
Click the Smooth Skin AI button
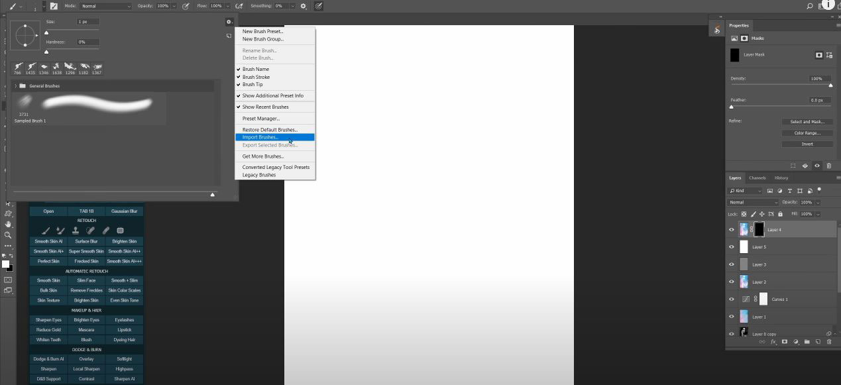48,241
